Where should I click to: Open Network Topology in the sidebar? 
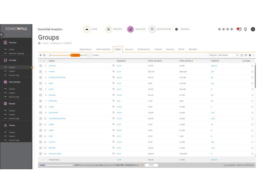tap(16, 53)
